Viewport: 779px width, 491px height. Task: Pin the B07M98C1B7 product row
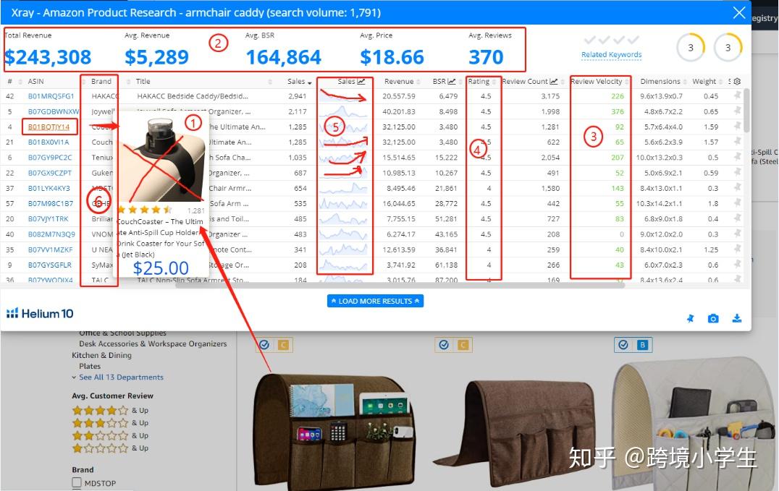point(737,202)
